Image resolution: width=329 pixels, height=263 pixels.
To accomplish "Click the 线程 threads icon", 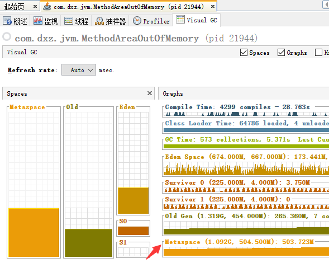I will (x=68, y=21).
